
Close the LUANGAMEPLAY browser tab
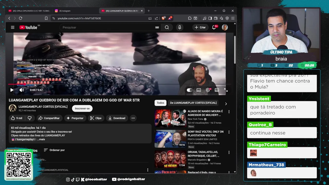(142, 11)
